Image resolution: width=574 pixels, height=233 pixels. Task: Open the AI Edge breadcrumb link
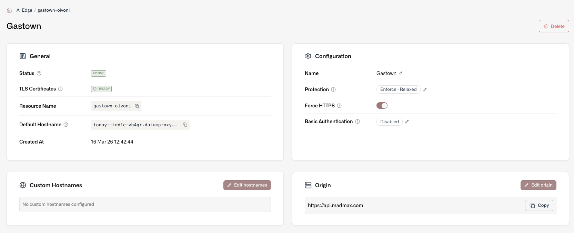[x=24, y=10]
